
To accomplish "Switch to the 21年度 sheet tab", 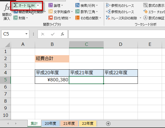I will point(69,123).
